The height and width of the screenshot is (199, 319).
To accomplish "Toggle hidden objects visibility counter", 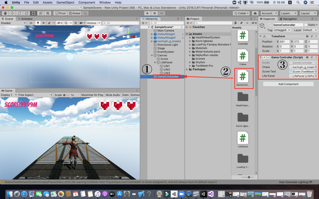I will [x=60, y=23].
